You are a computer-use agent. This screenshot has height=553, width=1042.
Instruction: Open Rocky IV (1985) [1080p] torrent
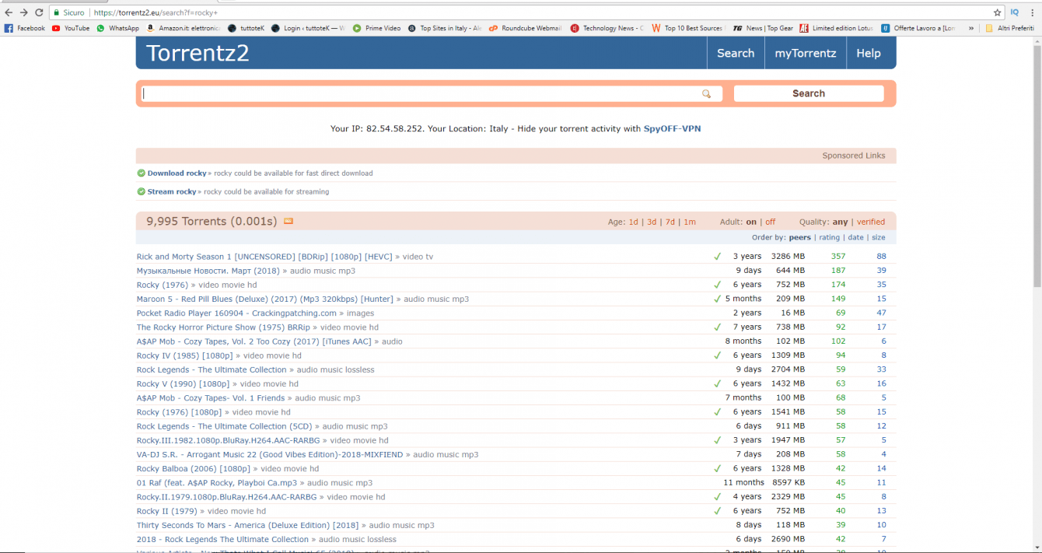[x=184, y=355]
